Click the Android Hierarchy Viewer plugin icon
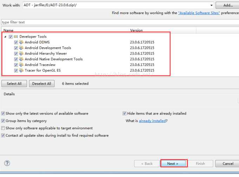 21,53
